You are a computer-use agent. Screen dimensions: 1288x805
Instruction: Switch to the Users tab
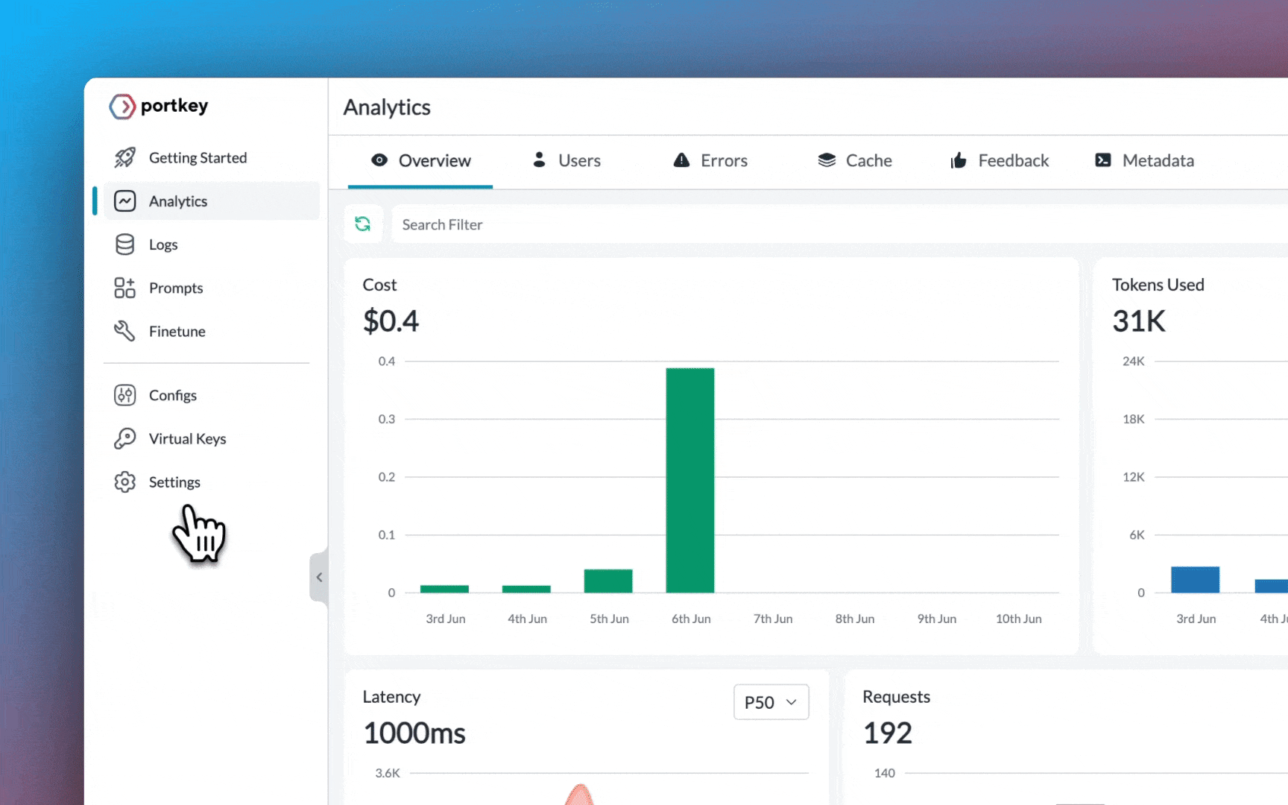tap(567, 161)
